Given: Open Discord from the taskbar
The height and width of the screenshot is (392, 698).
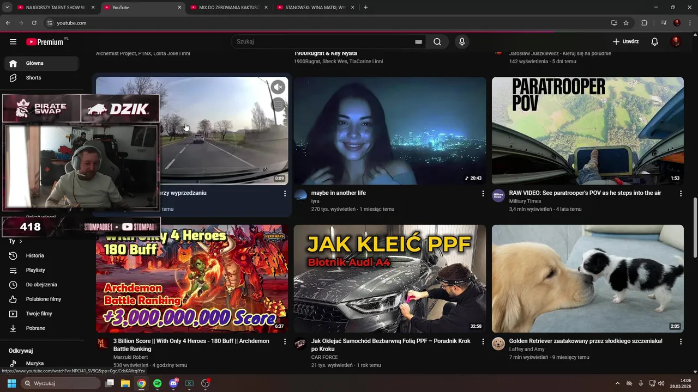Looking at the screenshot, I should point(173,383).
